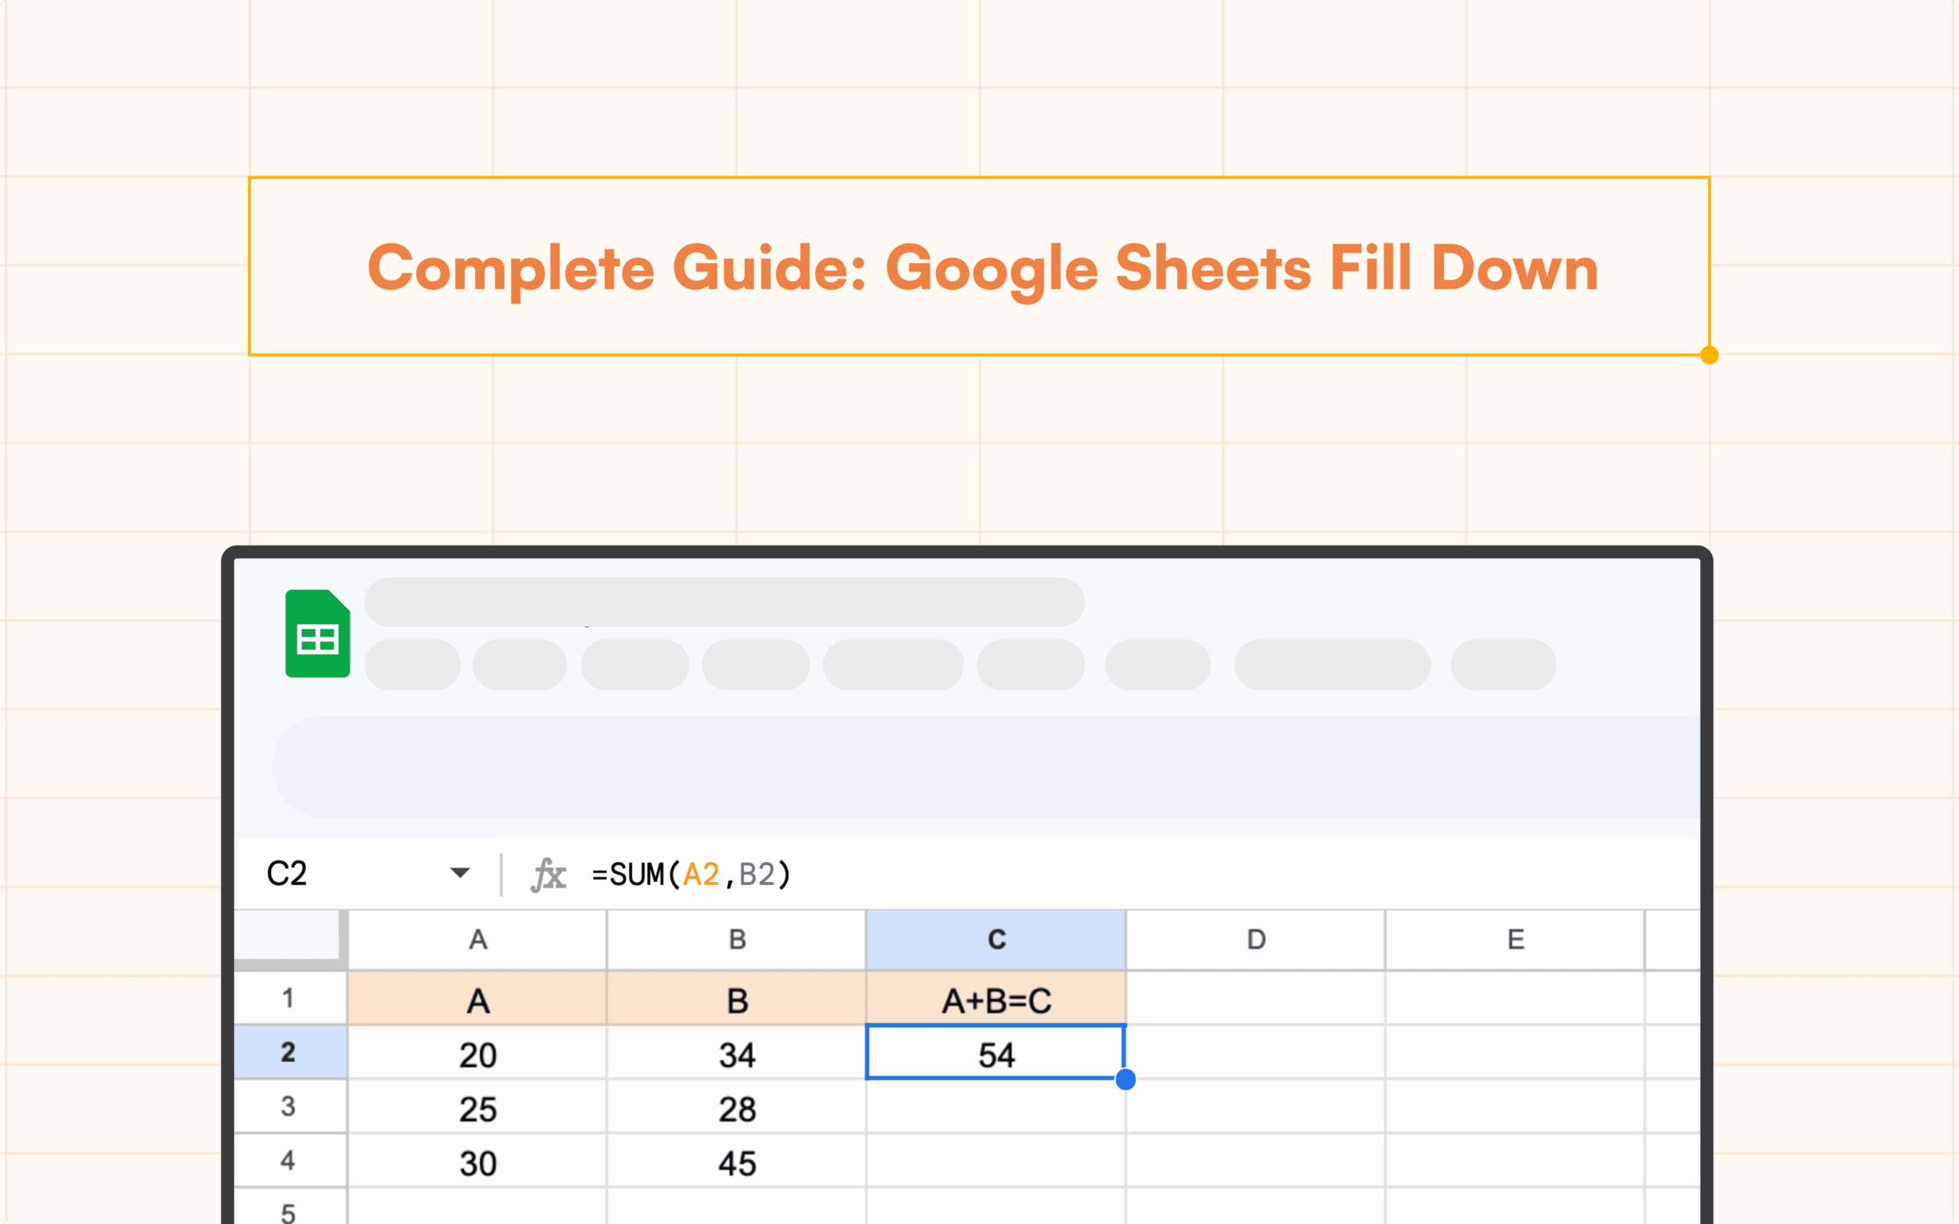The height and width of the screenshot is (1224, 1959).
Task: Select the row 2 header
Action: pos(288,1053)
